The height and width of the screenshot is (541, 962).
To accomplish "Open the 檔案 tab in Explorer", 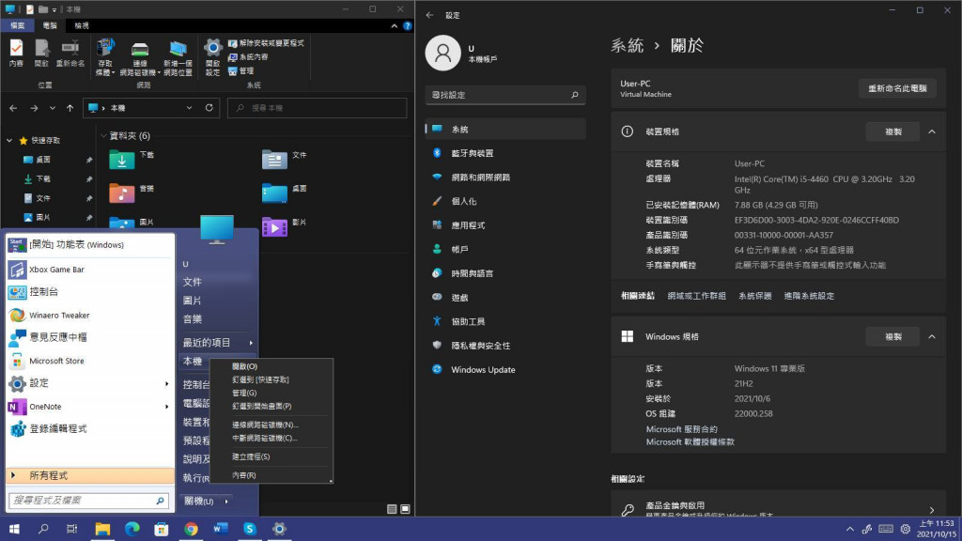I will (18, 25).
